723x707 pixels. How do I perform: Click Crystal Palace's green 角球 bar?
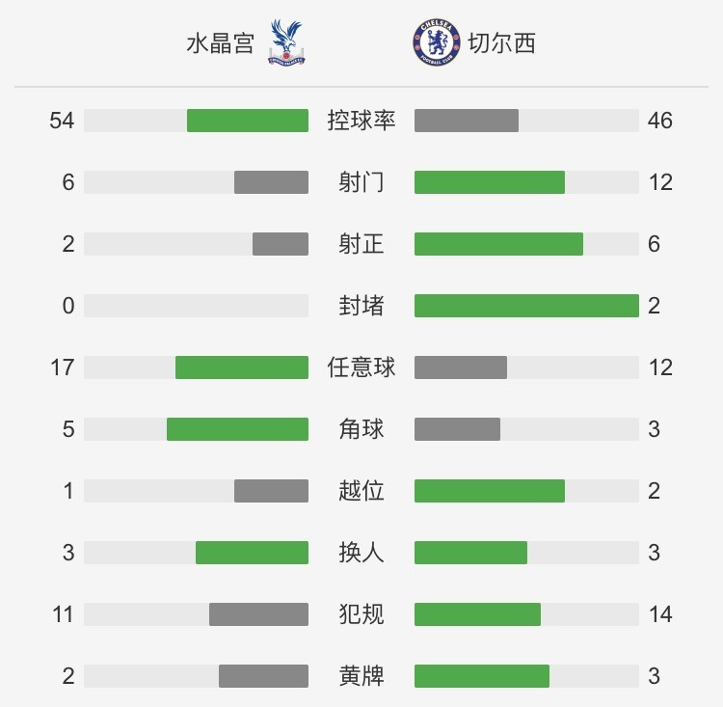[237, 429]
